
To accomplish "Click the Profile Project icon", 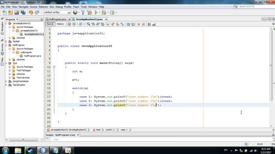I will [112, 12].
